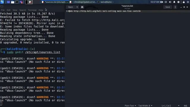Image resolution: width=190 pixels, height=107 pixels.
Task: Open the terminal File menu
Action: [x=3, y=10]
